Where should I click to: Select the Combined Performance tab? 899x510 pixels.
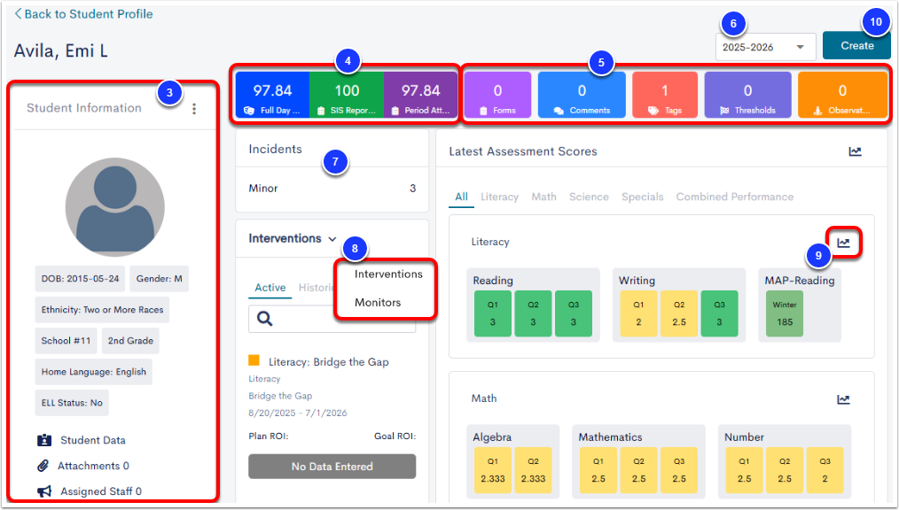tap(734, 197)
